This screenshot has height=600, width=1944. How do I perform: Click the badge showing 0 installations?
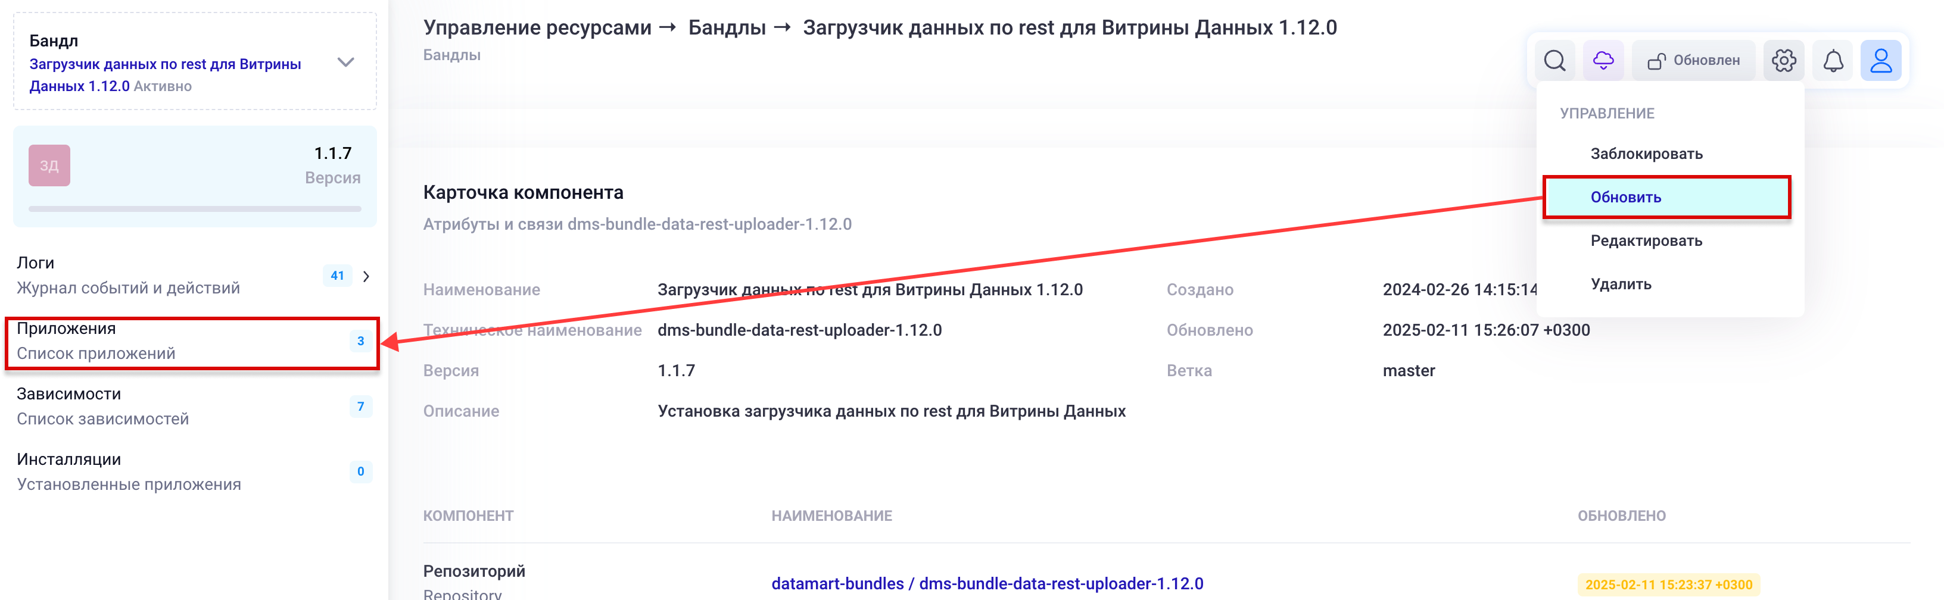[x=360, y=472]
